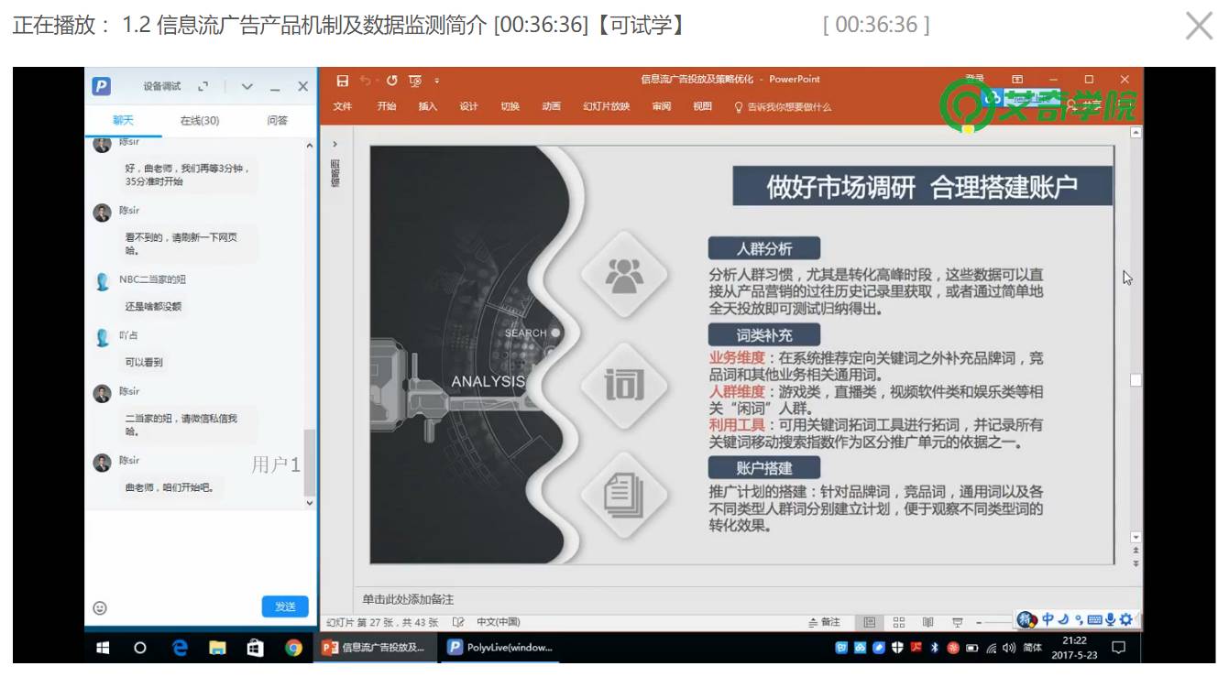Open the emoji picker in chat
1229x677 pixels.
[x=101, y=607]
